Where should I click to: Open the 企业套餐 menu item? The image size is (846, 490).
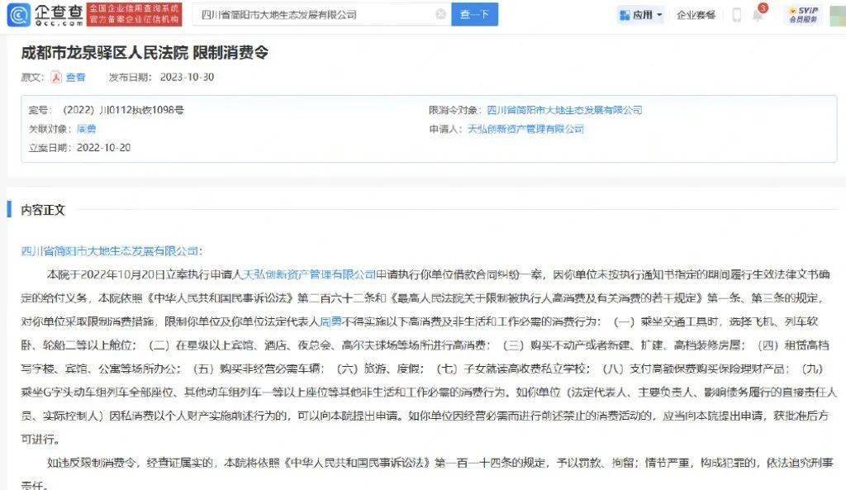click(696, 15)
